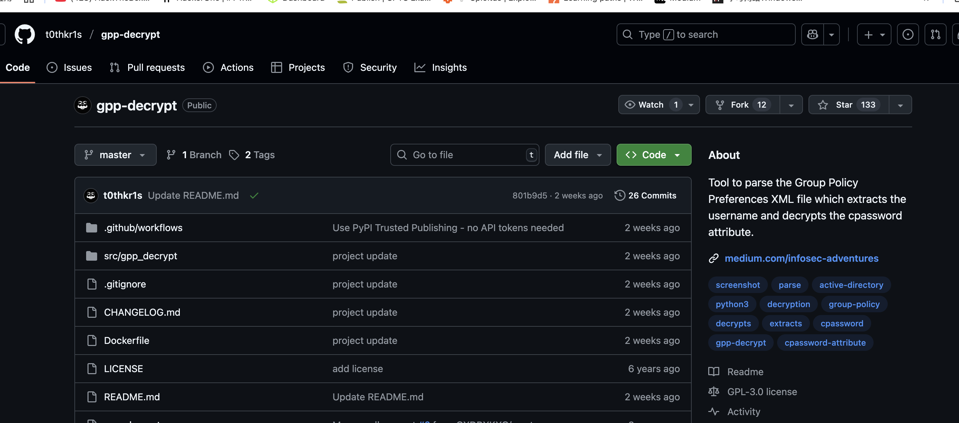Open the Actions tab
This screenshot has height=423, width=959.
click(228, 68)
